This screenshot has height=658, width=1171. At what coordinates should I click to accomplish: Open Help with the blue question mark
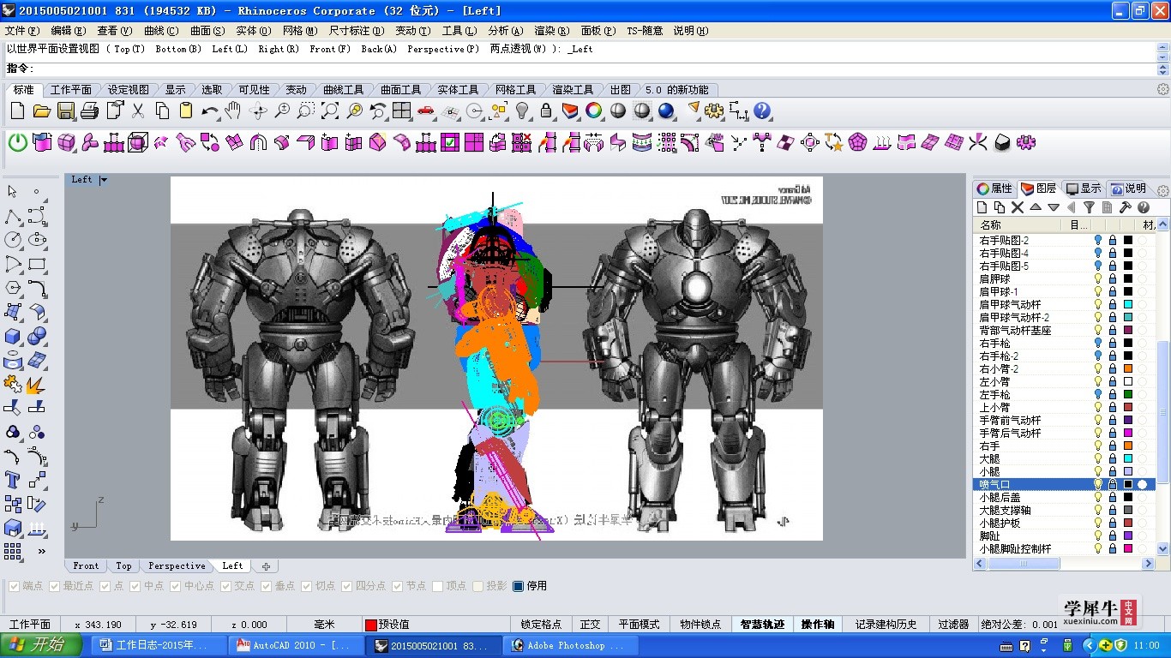pyautogui.click(x=763, y=111)
